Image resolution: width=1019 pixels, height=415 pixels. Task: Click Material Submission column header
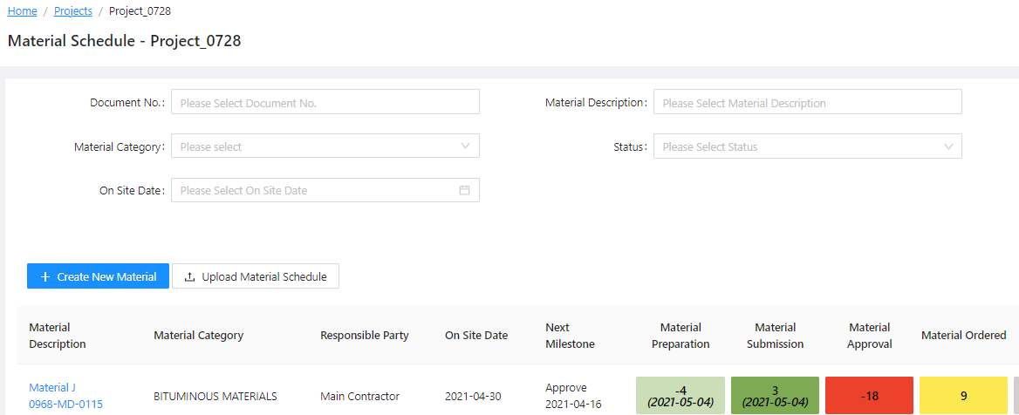776,335
